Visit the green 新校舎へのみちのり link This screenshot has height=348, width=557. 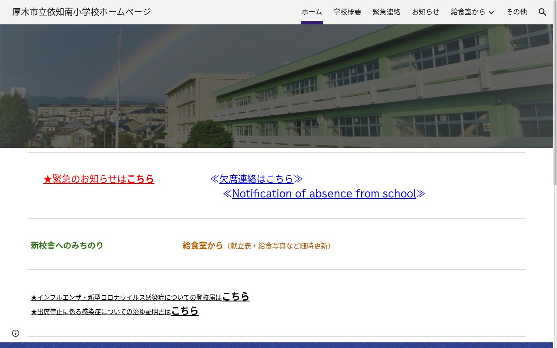(67, 246)
